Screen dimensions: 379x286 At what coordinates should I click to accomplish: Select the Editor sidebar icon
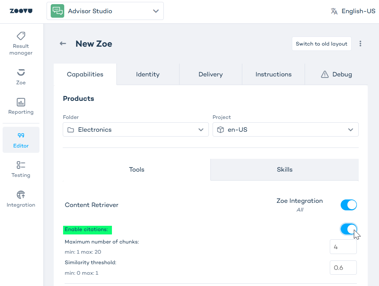(21, 139)
